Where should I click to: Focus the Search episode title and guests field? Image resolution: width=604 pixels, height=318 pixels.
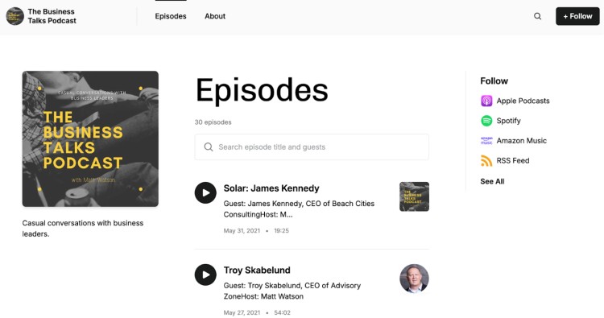point(312,147)
